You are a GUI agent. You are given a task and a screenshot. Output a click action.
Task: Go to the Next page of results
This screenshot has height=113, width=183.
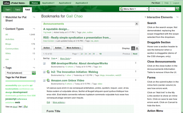(135, 54)
